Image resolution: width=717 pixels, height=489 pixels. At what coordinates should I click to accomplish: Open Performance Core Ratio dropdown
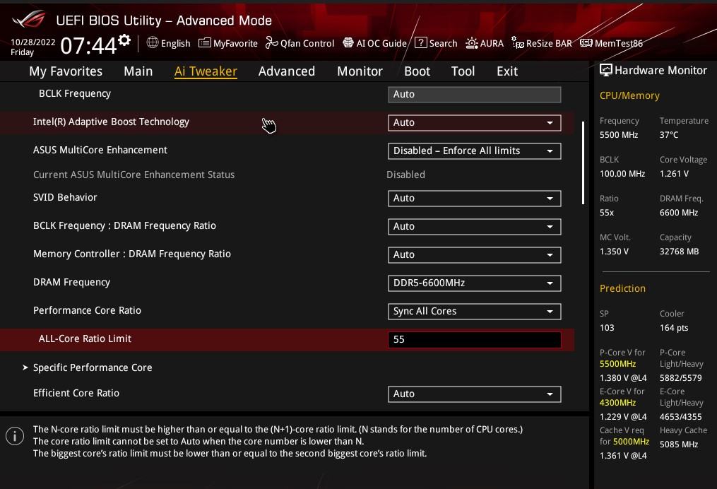click(474, 312)
